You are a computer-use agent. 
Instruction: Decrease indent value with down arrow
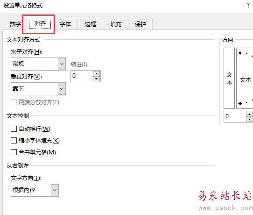[x=97, y=79]
